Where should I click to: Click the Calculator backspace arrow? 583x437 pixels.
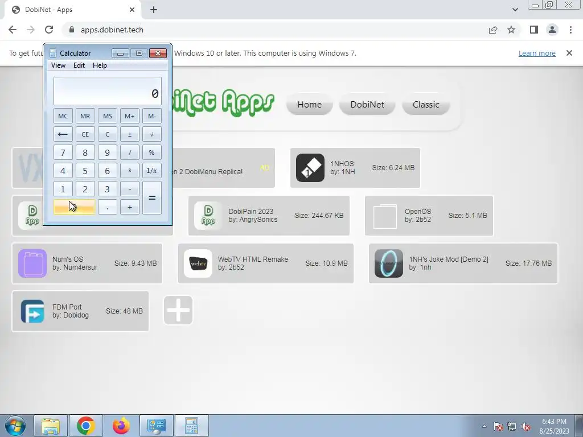63,134
